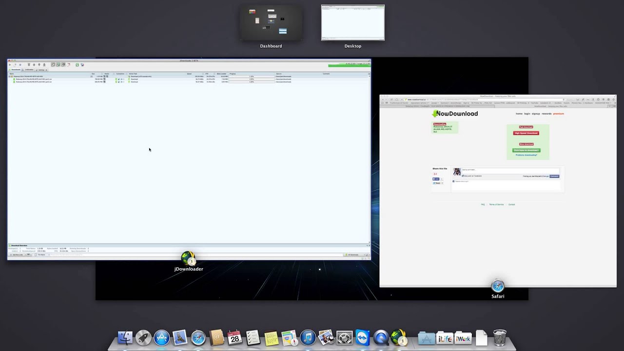Click red High Speed Download button

tap(526, 133)
